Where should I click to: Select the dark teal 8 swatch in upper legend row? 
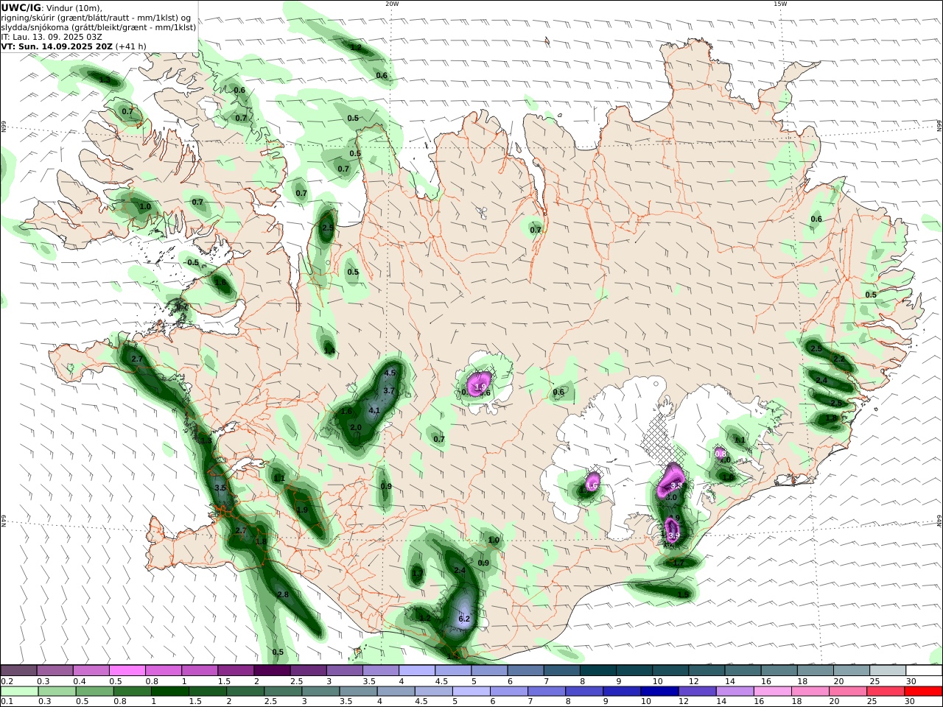597,670
